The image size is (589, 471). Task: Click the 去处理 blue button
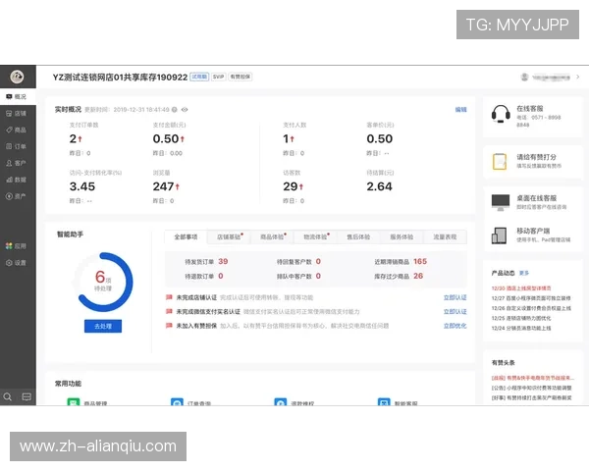pyautogui.click(x=103, y=326)
